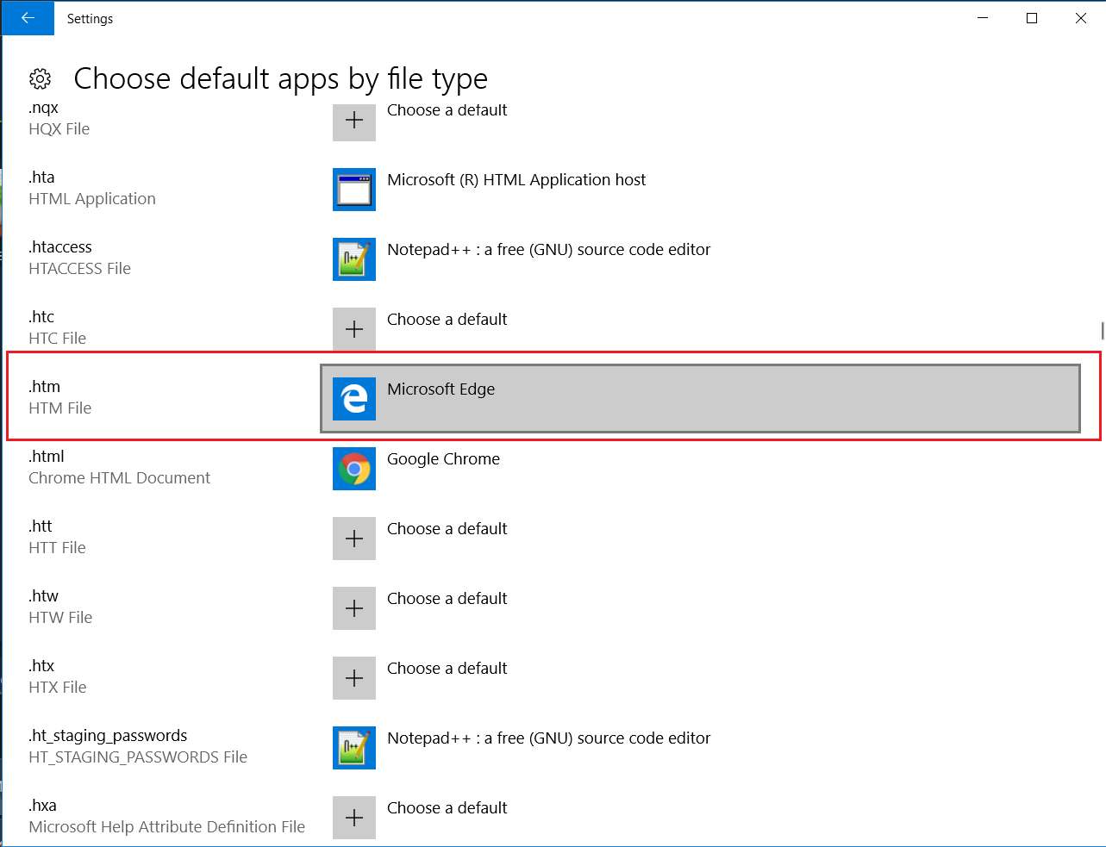This screenshot has height=847, width=1106.
Task: Click the 'HTC File' description
Action: point(58,339)
